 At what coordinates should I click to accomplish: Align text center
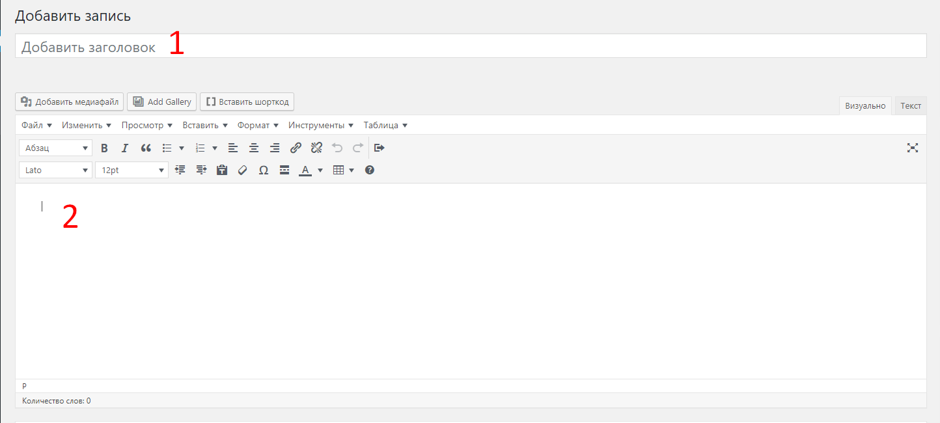coord(254,148)
